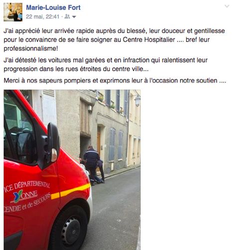Select the paragraph starting "J'ai apprécié"
This screenshot has height=250, width=233.
point(114,39)
